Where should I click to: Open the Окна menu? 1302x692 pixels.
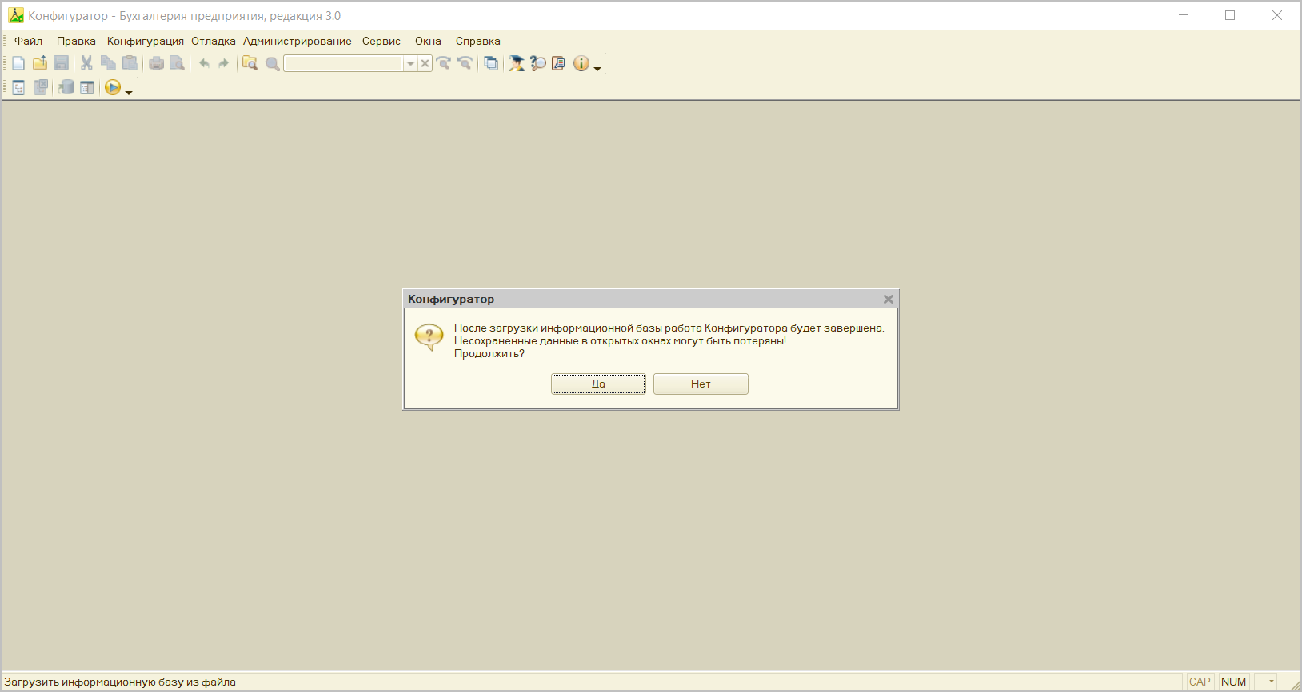[x=428, y=42]
